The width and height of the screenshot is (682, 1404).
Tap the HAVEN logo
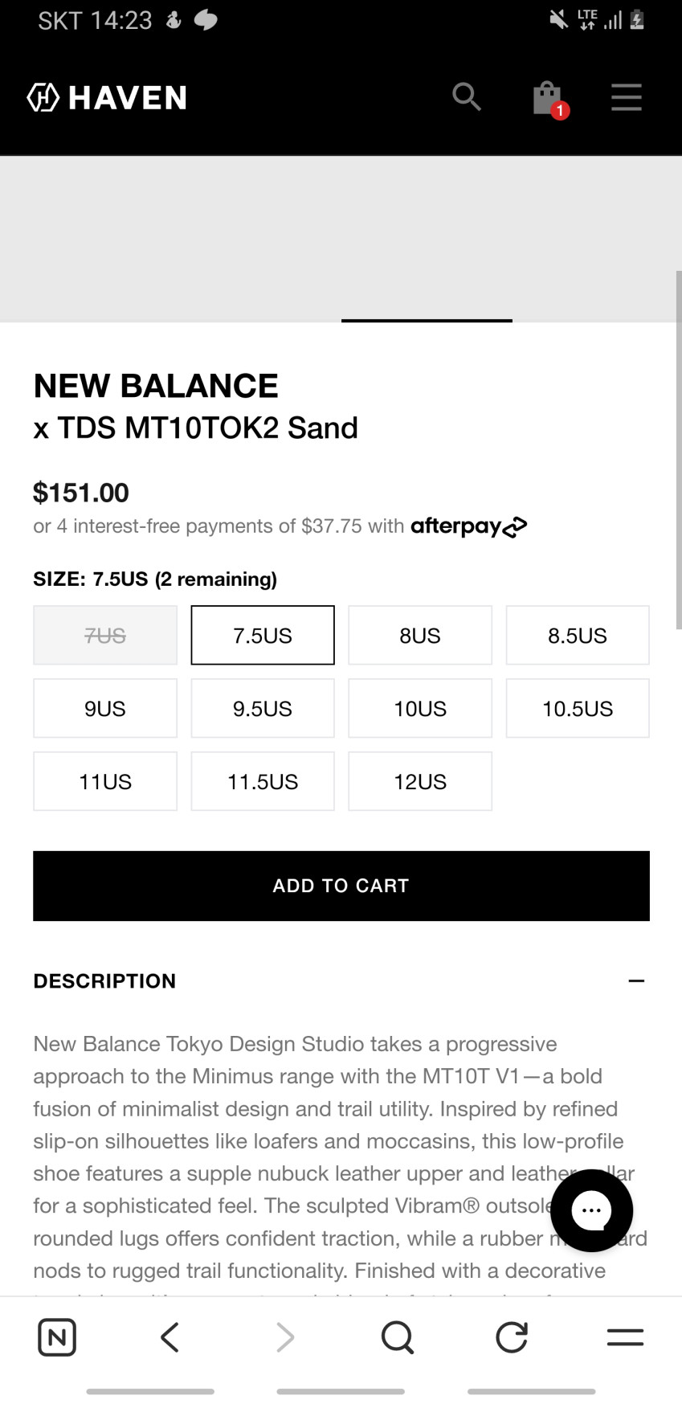(x=107, y=98)
